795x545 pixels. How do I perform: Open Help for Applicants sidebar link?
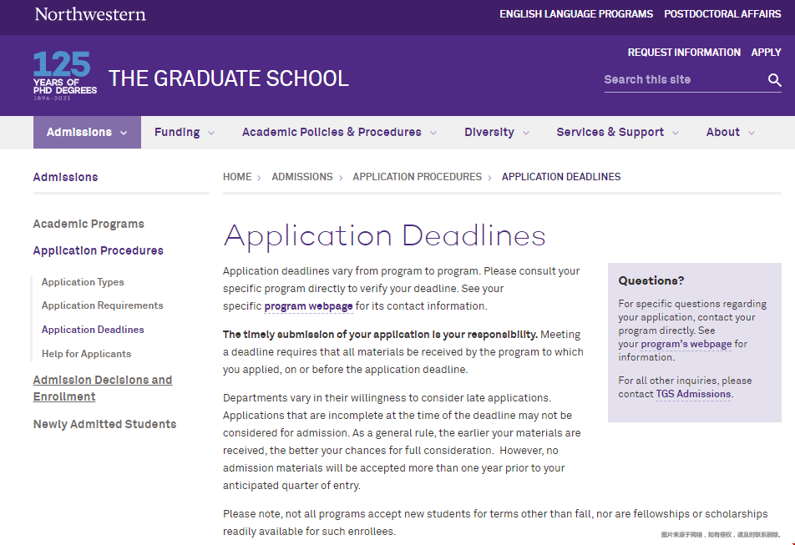tap(86, 354)
